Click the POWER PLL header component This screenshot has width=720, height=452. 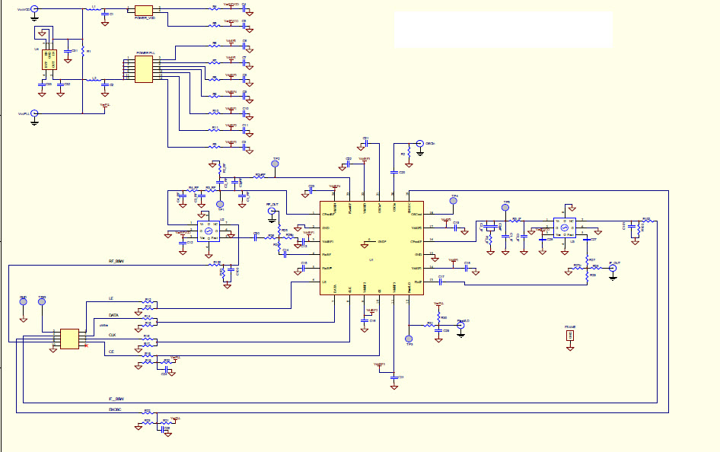[x=142, y=70]
